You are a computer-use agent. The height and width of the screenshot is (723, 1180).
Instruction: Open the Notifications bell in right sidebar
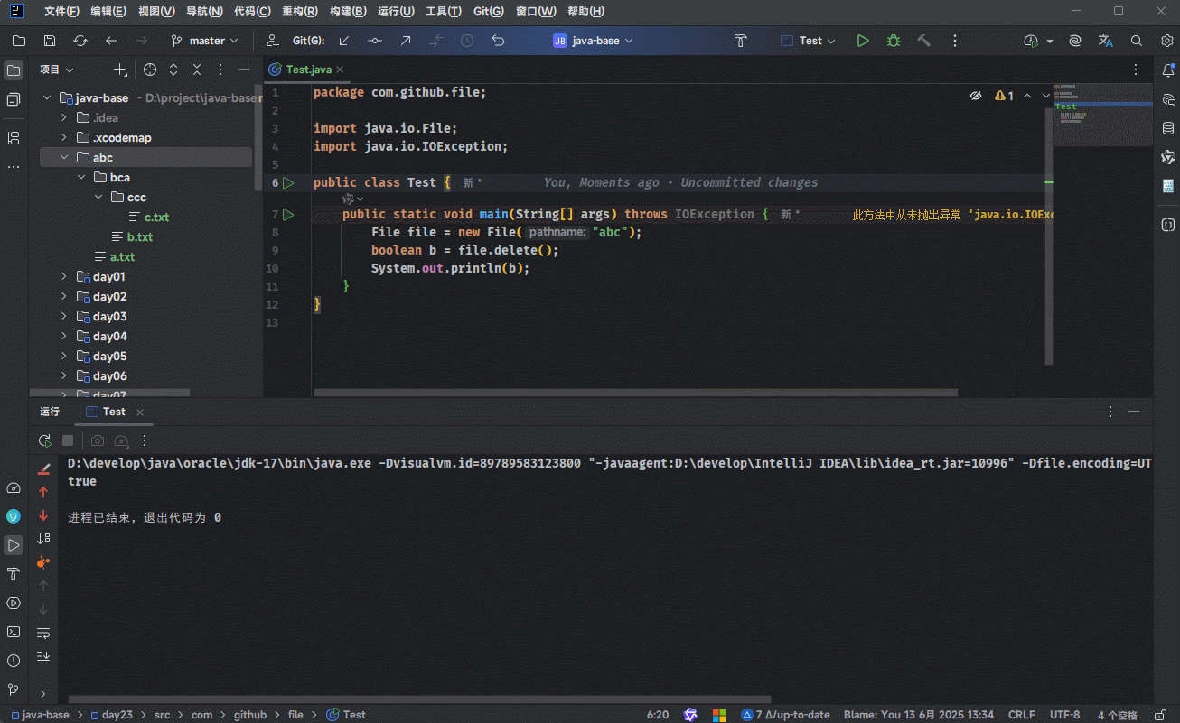coord(1167,70)
